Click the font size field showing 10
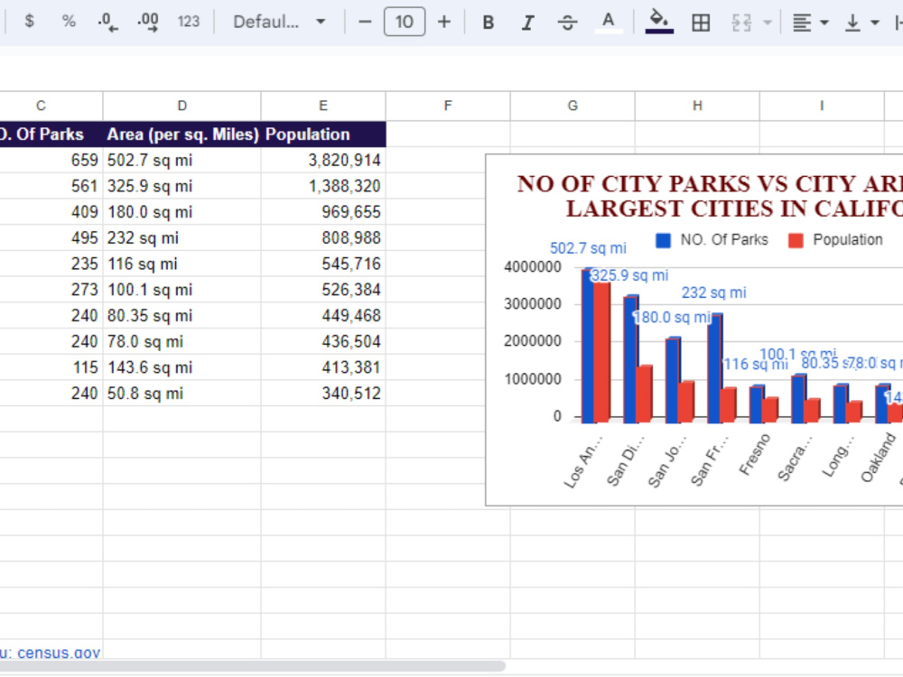Image resolution: width=903 pixels, height=677 pixels. (405, 22)
